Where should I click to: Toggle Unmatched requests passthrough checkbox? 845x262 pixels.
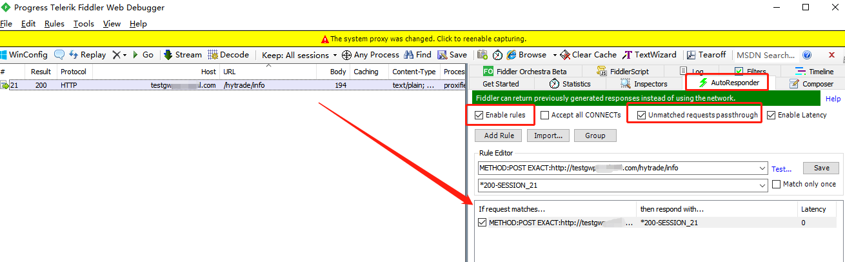(641, 115)
